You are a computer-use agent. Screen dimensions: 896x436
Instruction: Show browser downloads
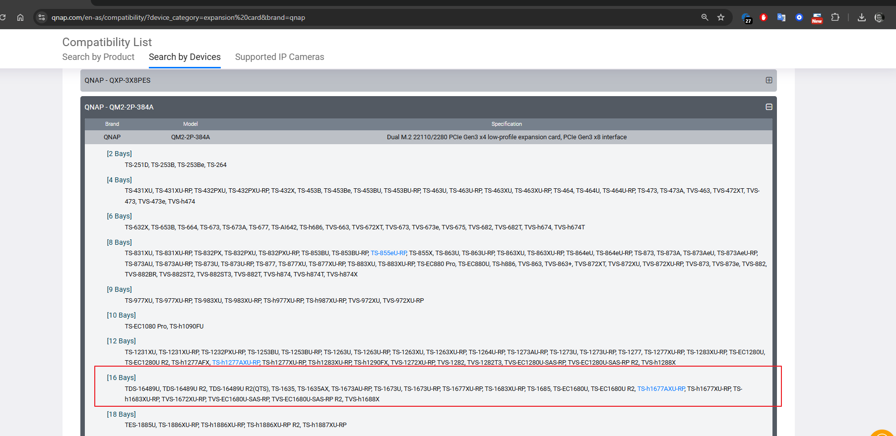(862, 17)
